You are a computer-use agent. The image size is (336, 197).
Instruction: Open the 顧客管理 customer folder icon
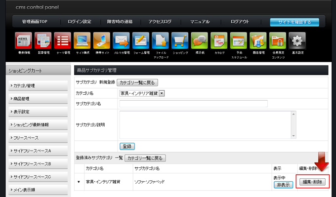coord(258,40)
